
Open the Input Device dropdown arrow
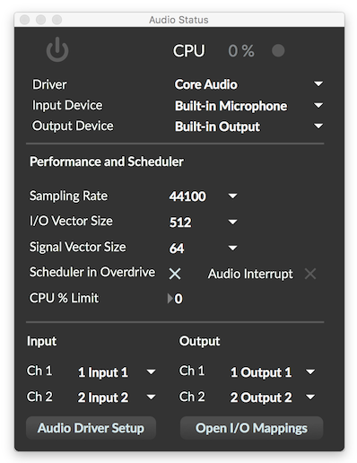click(318, 105)
